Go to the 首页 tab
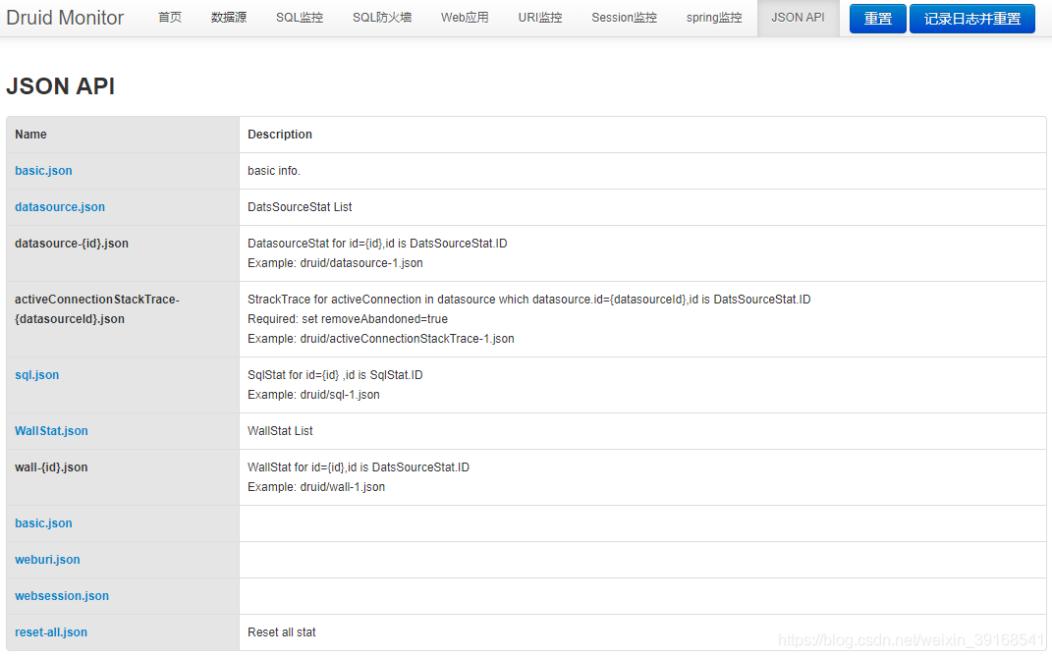1052x658 pixels. click(170, 18)
